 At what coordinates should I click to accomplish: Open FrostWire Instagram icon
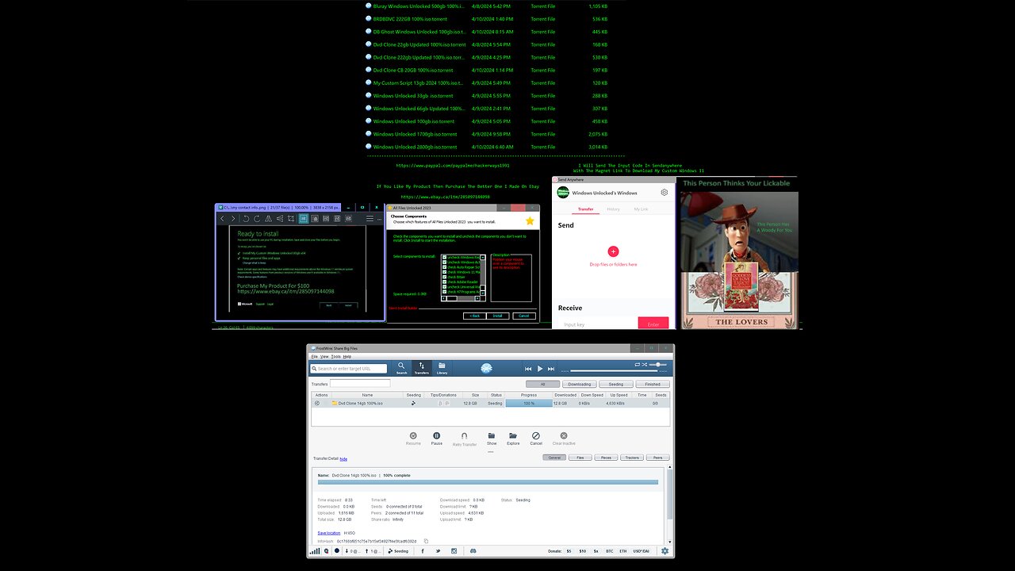[454, 551]
